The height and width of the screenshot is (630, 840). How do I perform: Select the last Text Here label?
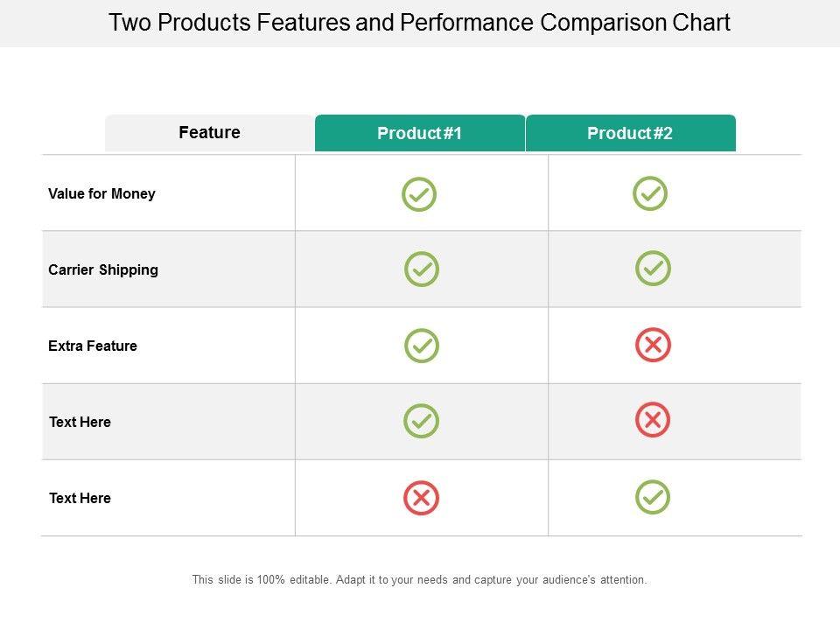coord(80,498)
